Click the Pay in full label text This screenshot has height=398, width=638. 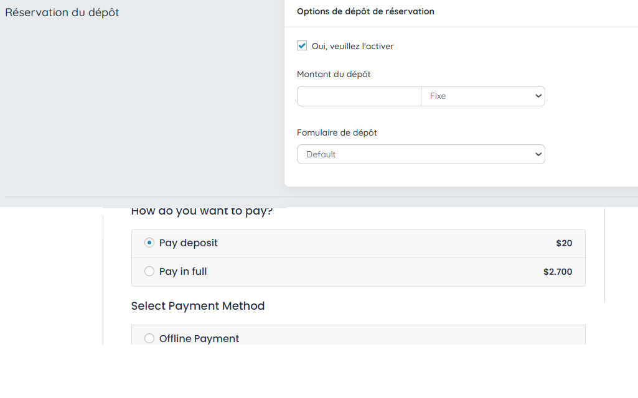183,272
